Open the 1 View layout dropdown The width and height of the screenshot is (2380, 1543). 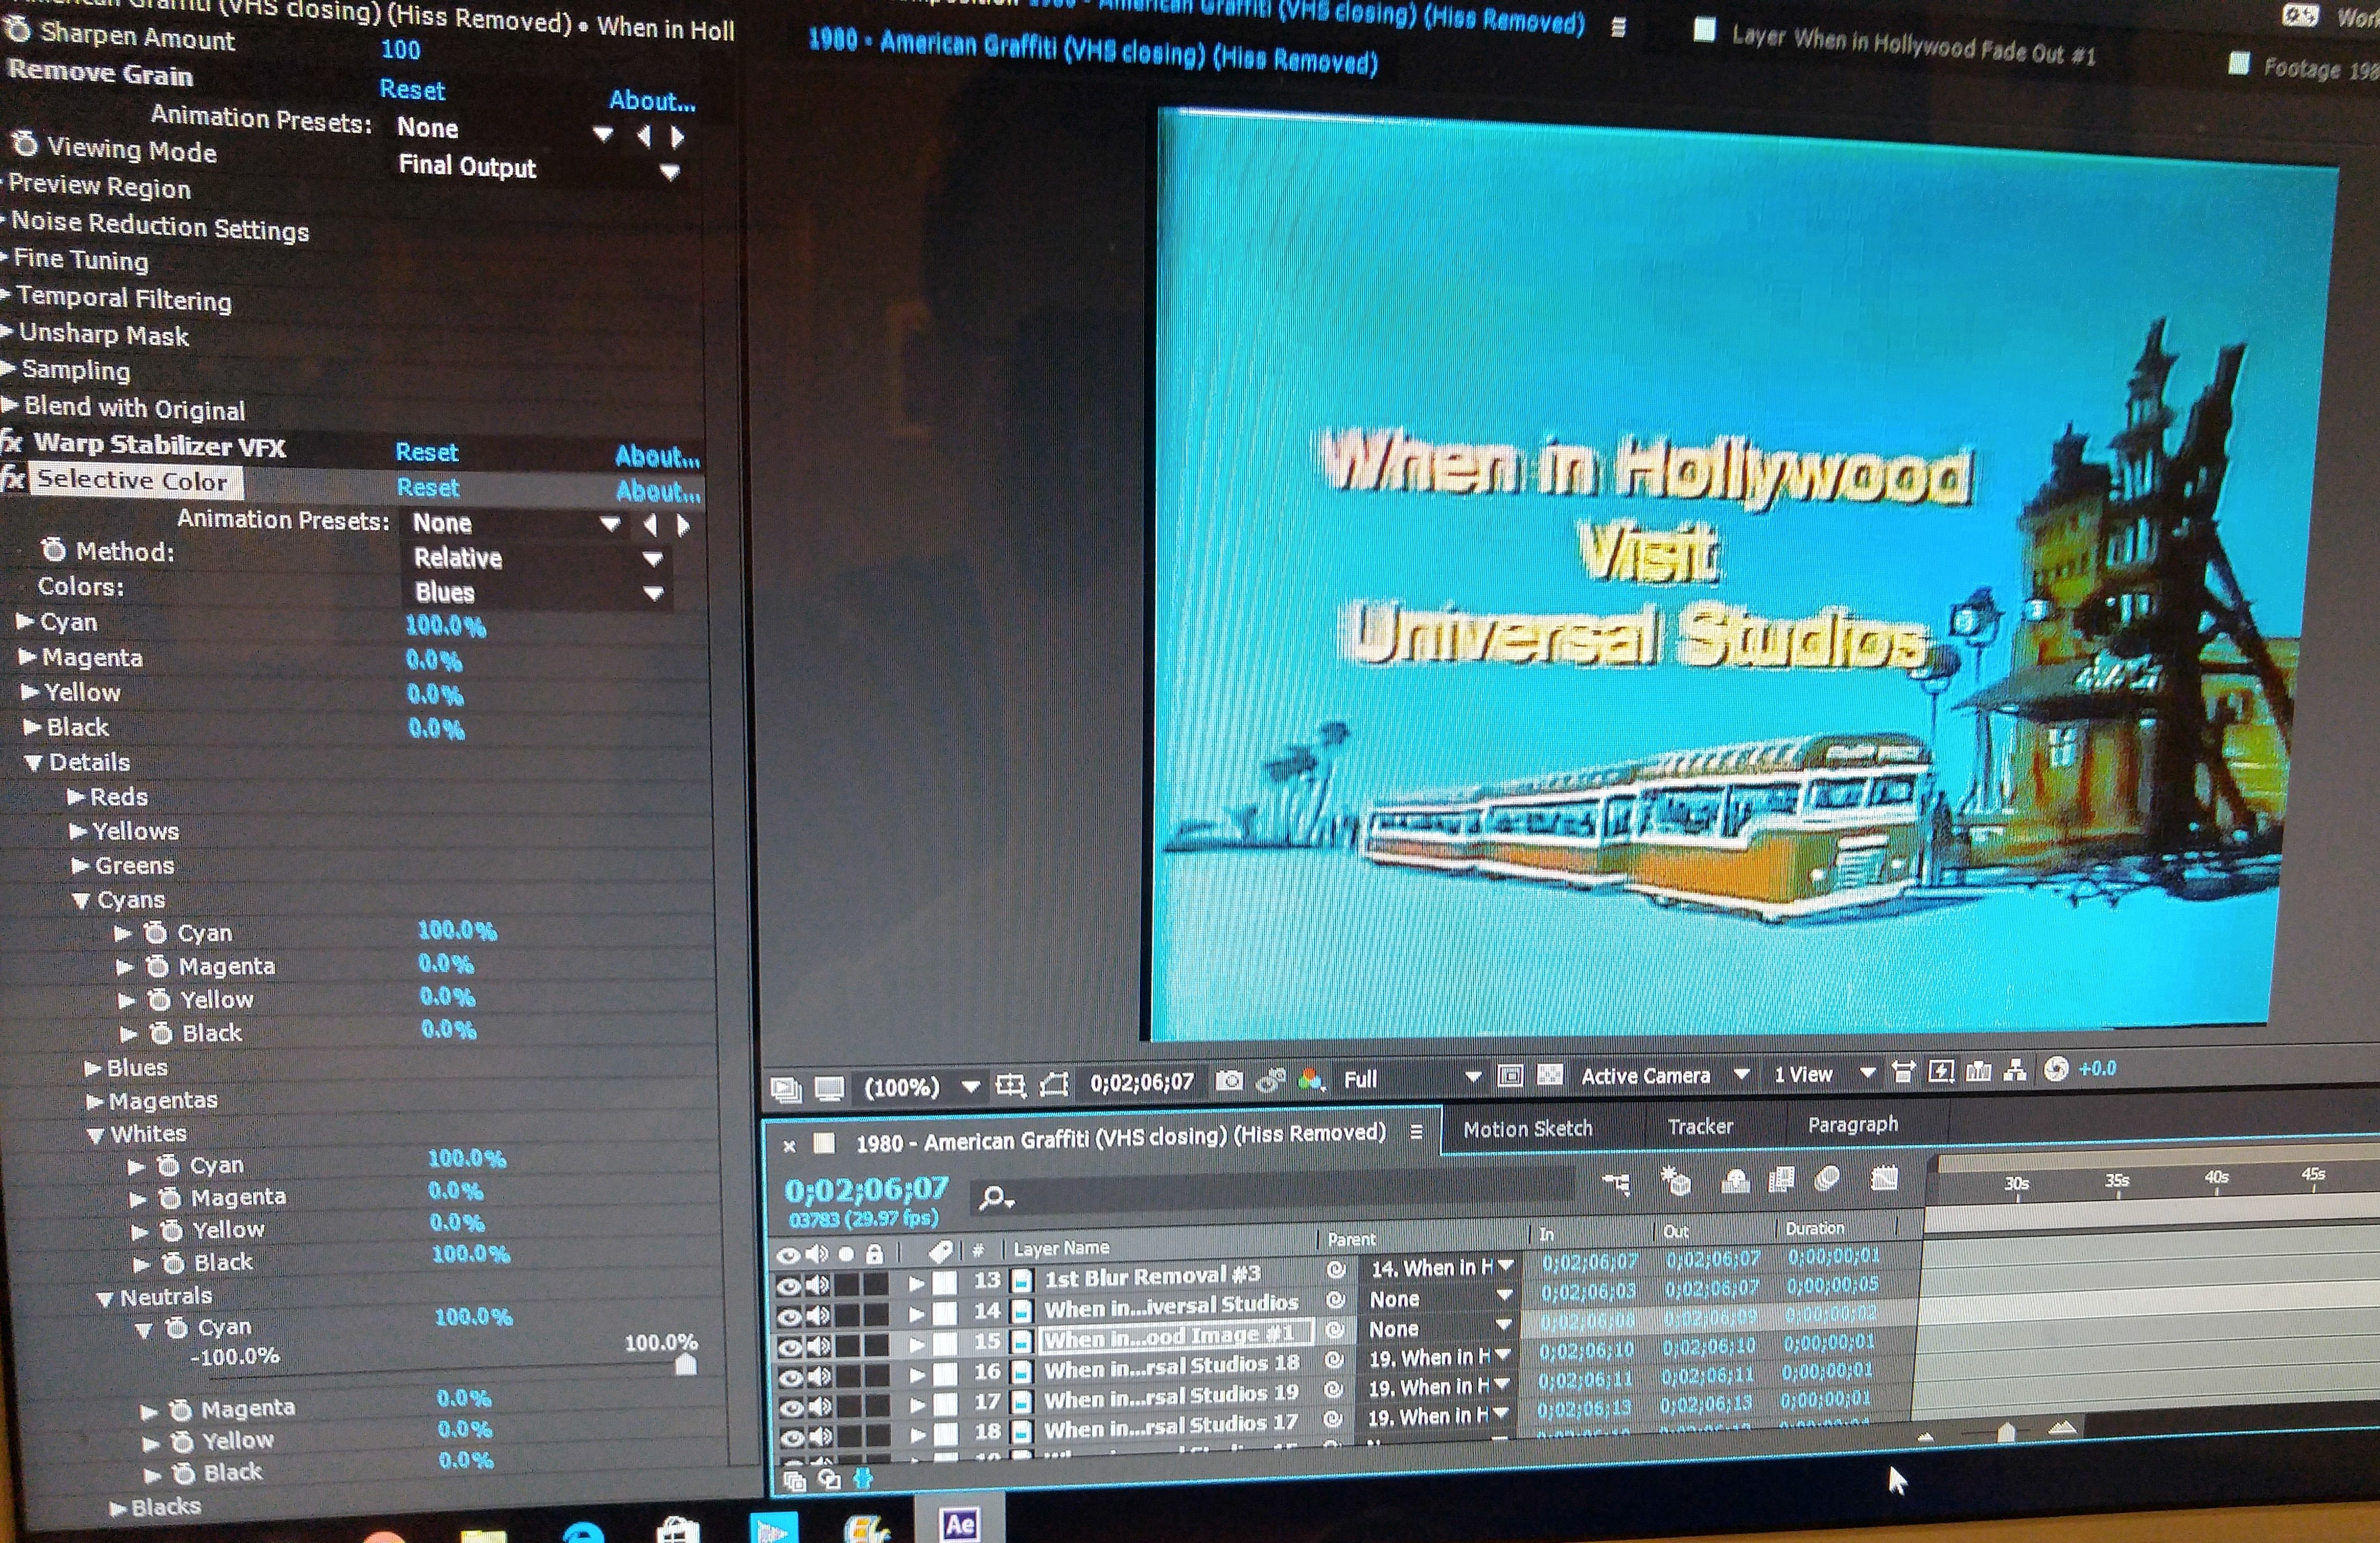point(1824,1073)
